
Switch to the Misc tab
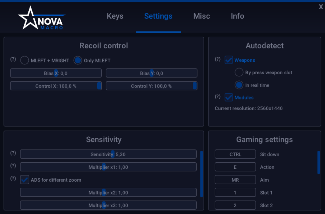pyautogui.click(x=202, y=16)
